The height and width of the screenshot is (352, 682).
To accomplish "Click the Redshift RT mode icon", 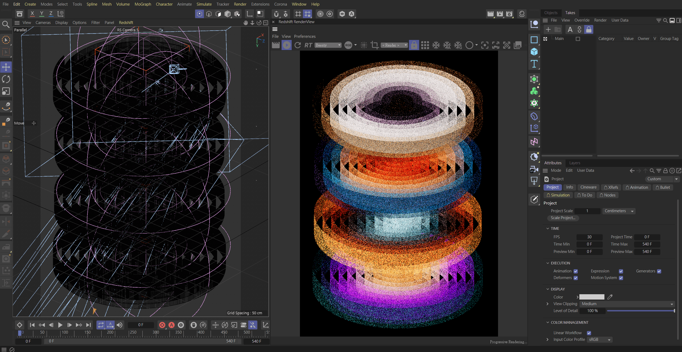I will [x=308, y=45].
